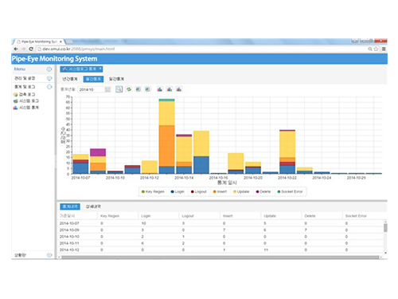Click the magnifier search icon in the toolbar
The image size is (398, 299).
[119, 89]
